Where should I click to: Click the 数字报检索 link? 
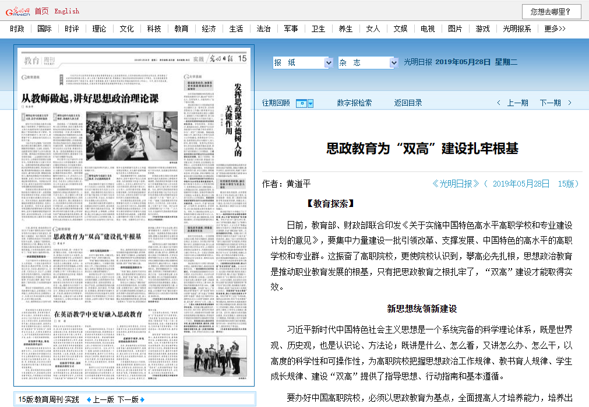pos(354,103)
